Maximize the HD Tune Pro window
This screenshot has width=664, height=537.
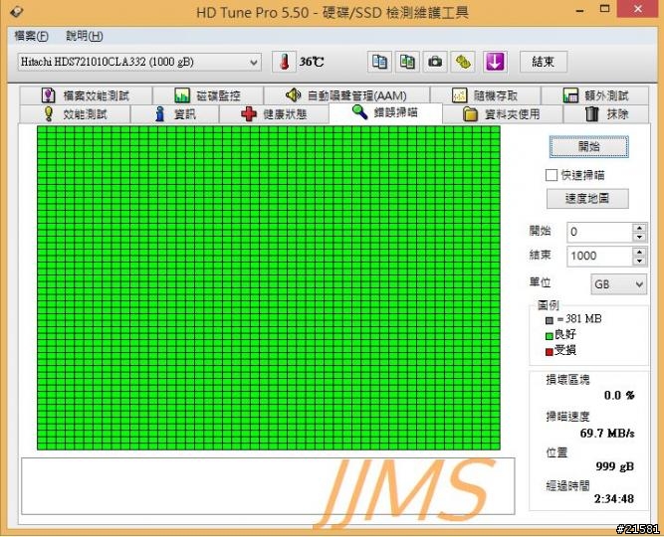(605, 9)
